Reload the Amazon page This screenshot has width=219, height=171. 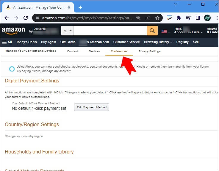pos(26,18)
